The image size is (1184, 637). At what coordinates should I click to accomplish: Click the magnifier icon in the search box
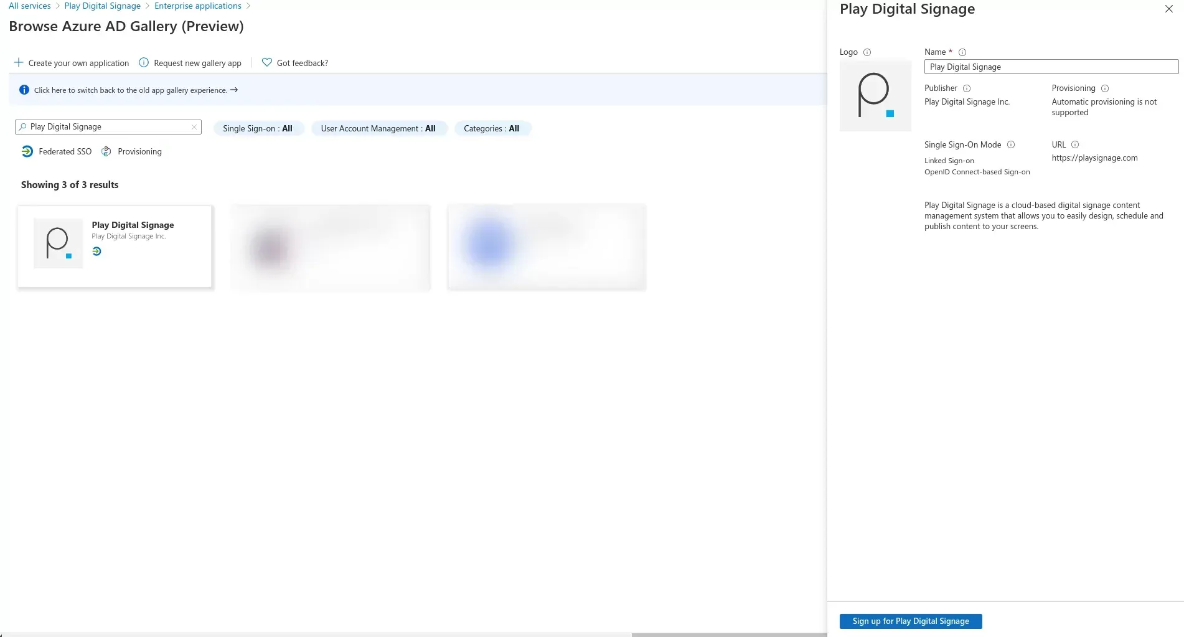tap(23, 126)
